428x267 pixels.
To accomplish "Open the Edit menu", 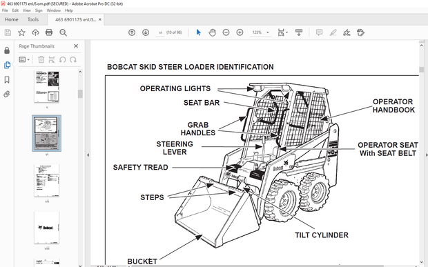I will click(15, 10).
